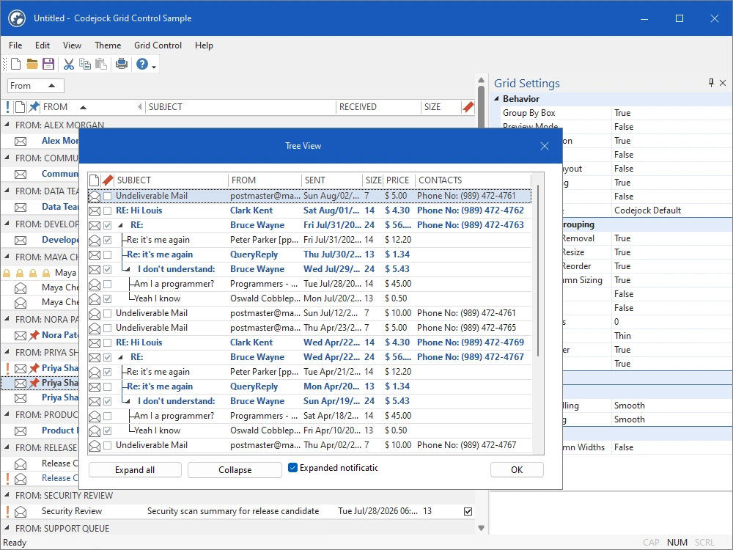
Task: Click the Tree View vertical scrollbar thumb
Action: (539, 271)
